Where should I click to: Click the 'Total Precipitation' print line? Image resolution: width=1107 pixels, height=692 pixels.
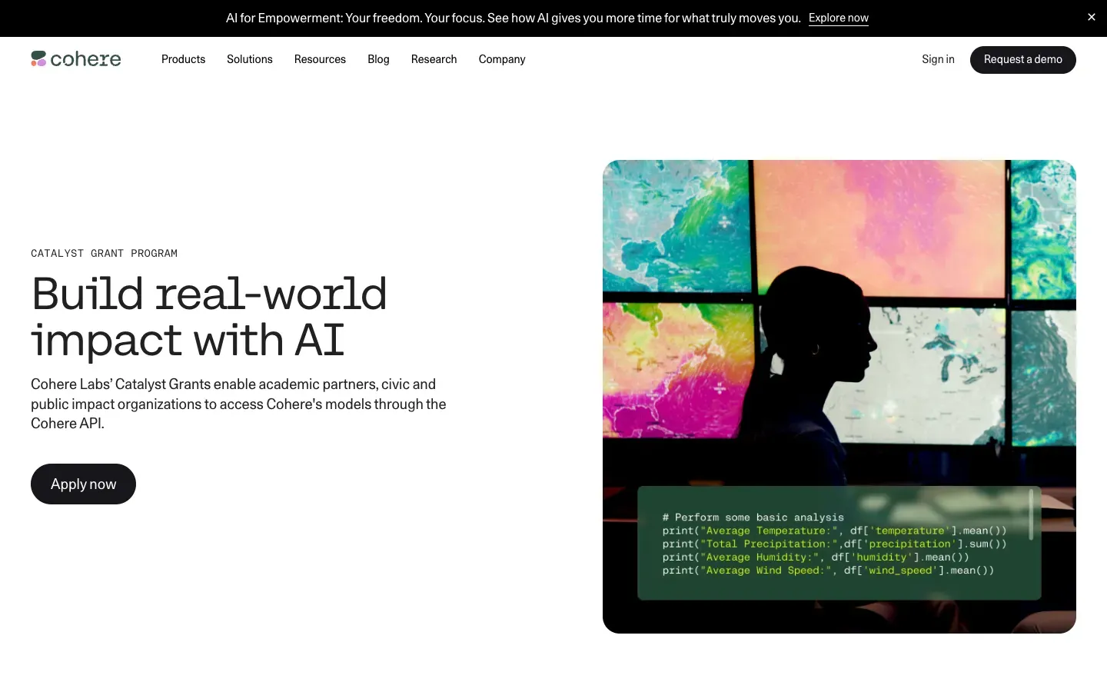[x=834, y=544]
